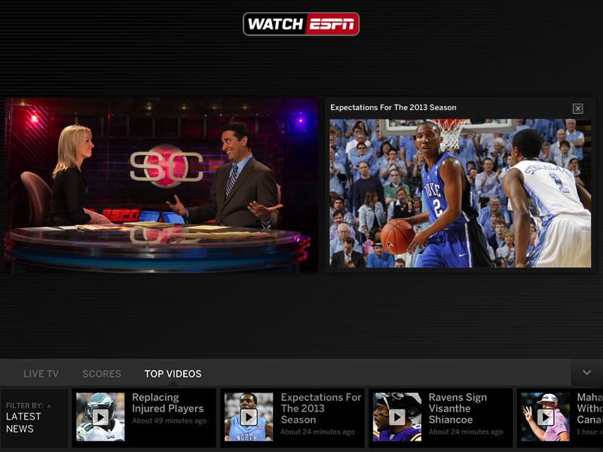Play the Replacing Injured Players video
Viewport: 603px width, 452px height.
pyautogui.click(x=100, y=417)
